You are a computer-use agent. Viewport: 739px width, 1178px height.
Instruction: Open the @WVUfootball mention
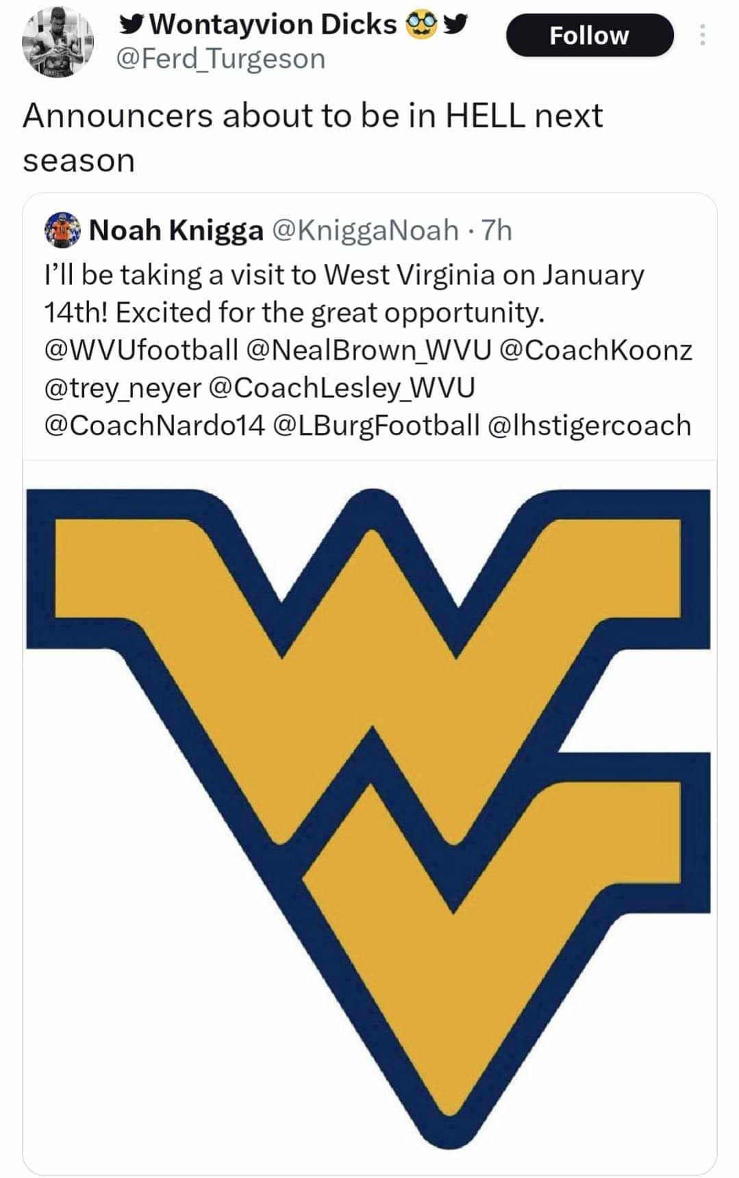pyautogui.click(x=141, y=349)
